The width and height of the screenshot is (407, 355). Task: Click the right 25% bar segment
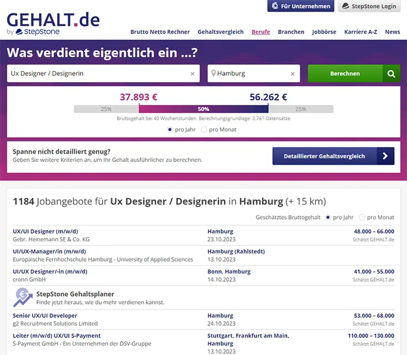pyautogui.click(x=301, y=109)
